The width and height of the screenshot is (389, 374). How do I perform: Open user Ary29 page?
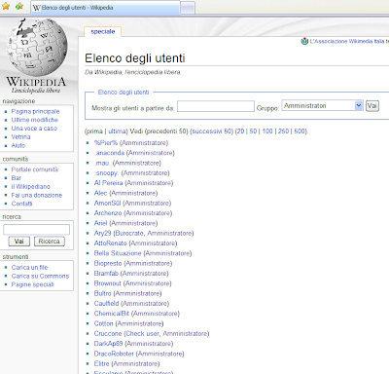point(102,233)
